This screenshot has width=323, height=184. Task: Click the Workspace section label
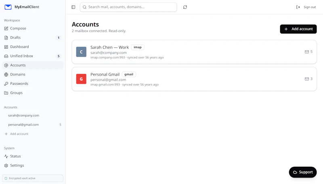point(12,20)
